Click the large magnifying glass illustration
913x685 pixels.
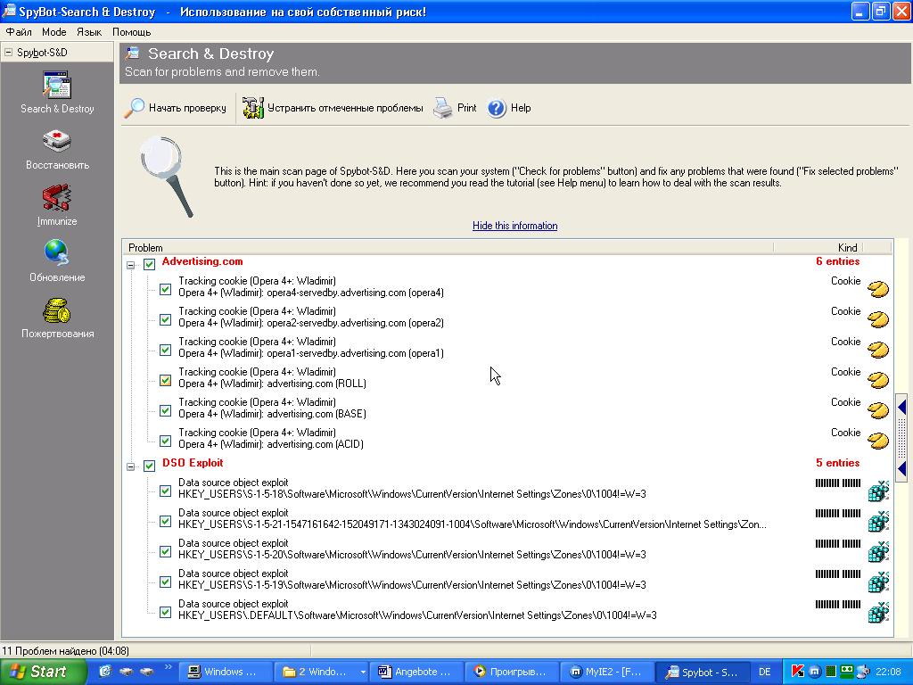click(x=168, y=177)
